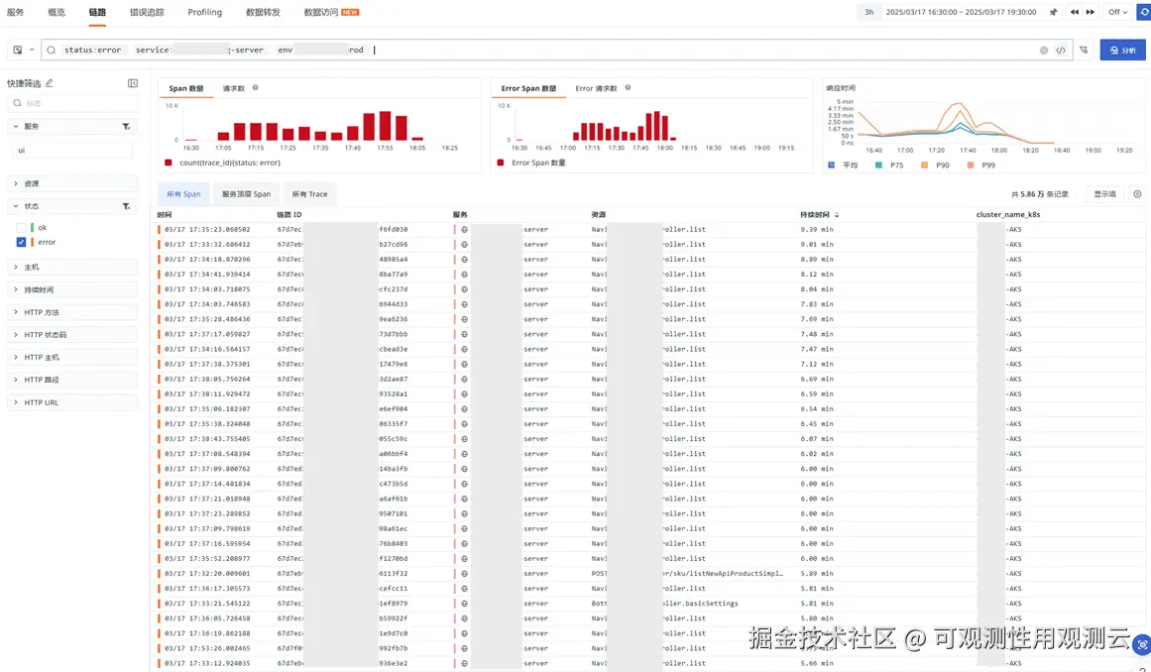Open the Profiling top navigation tab

(x=205, y=13)
